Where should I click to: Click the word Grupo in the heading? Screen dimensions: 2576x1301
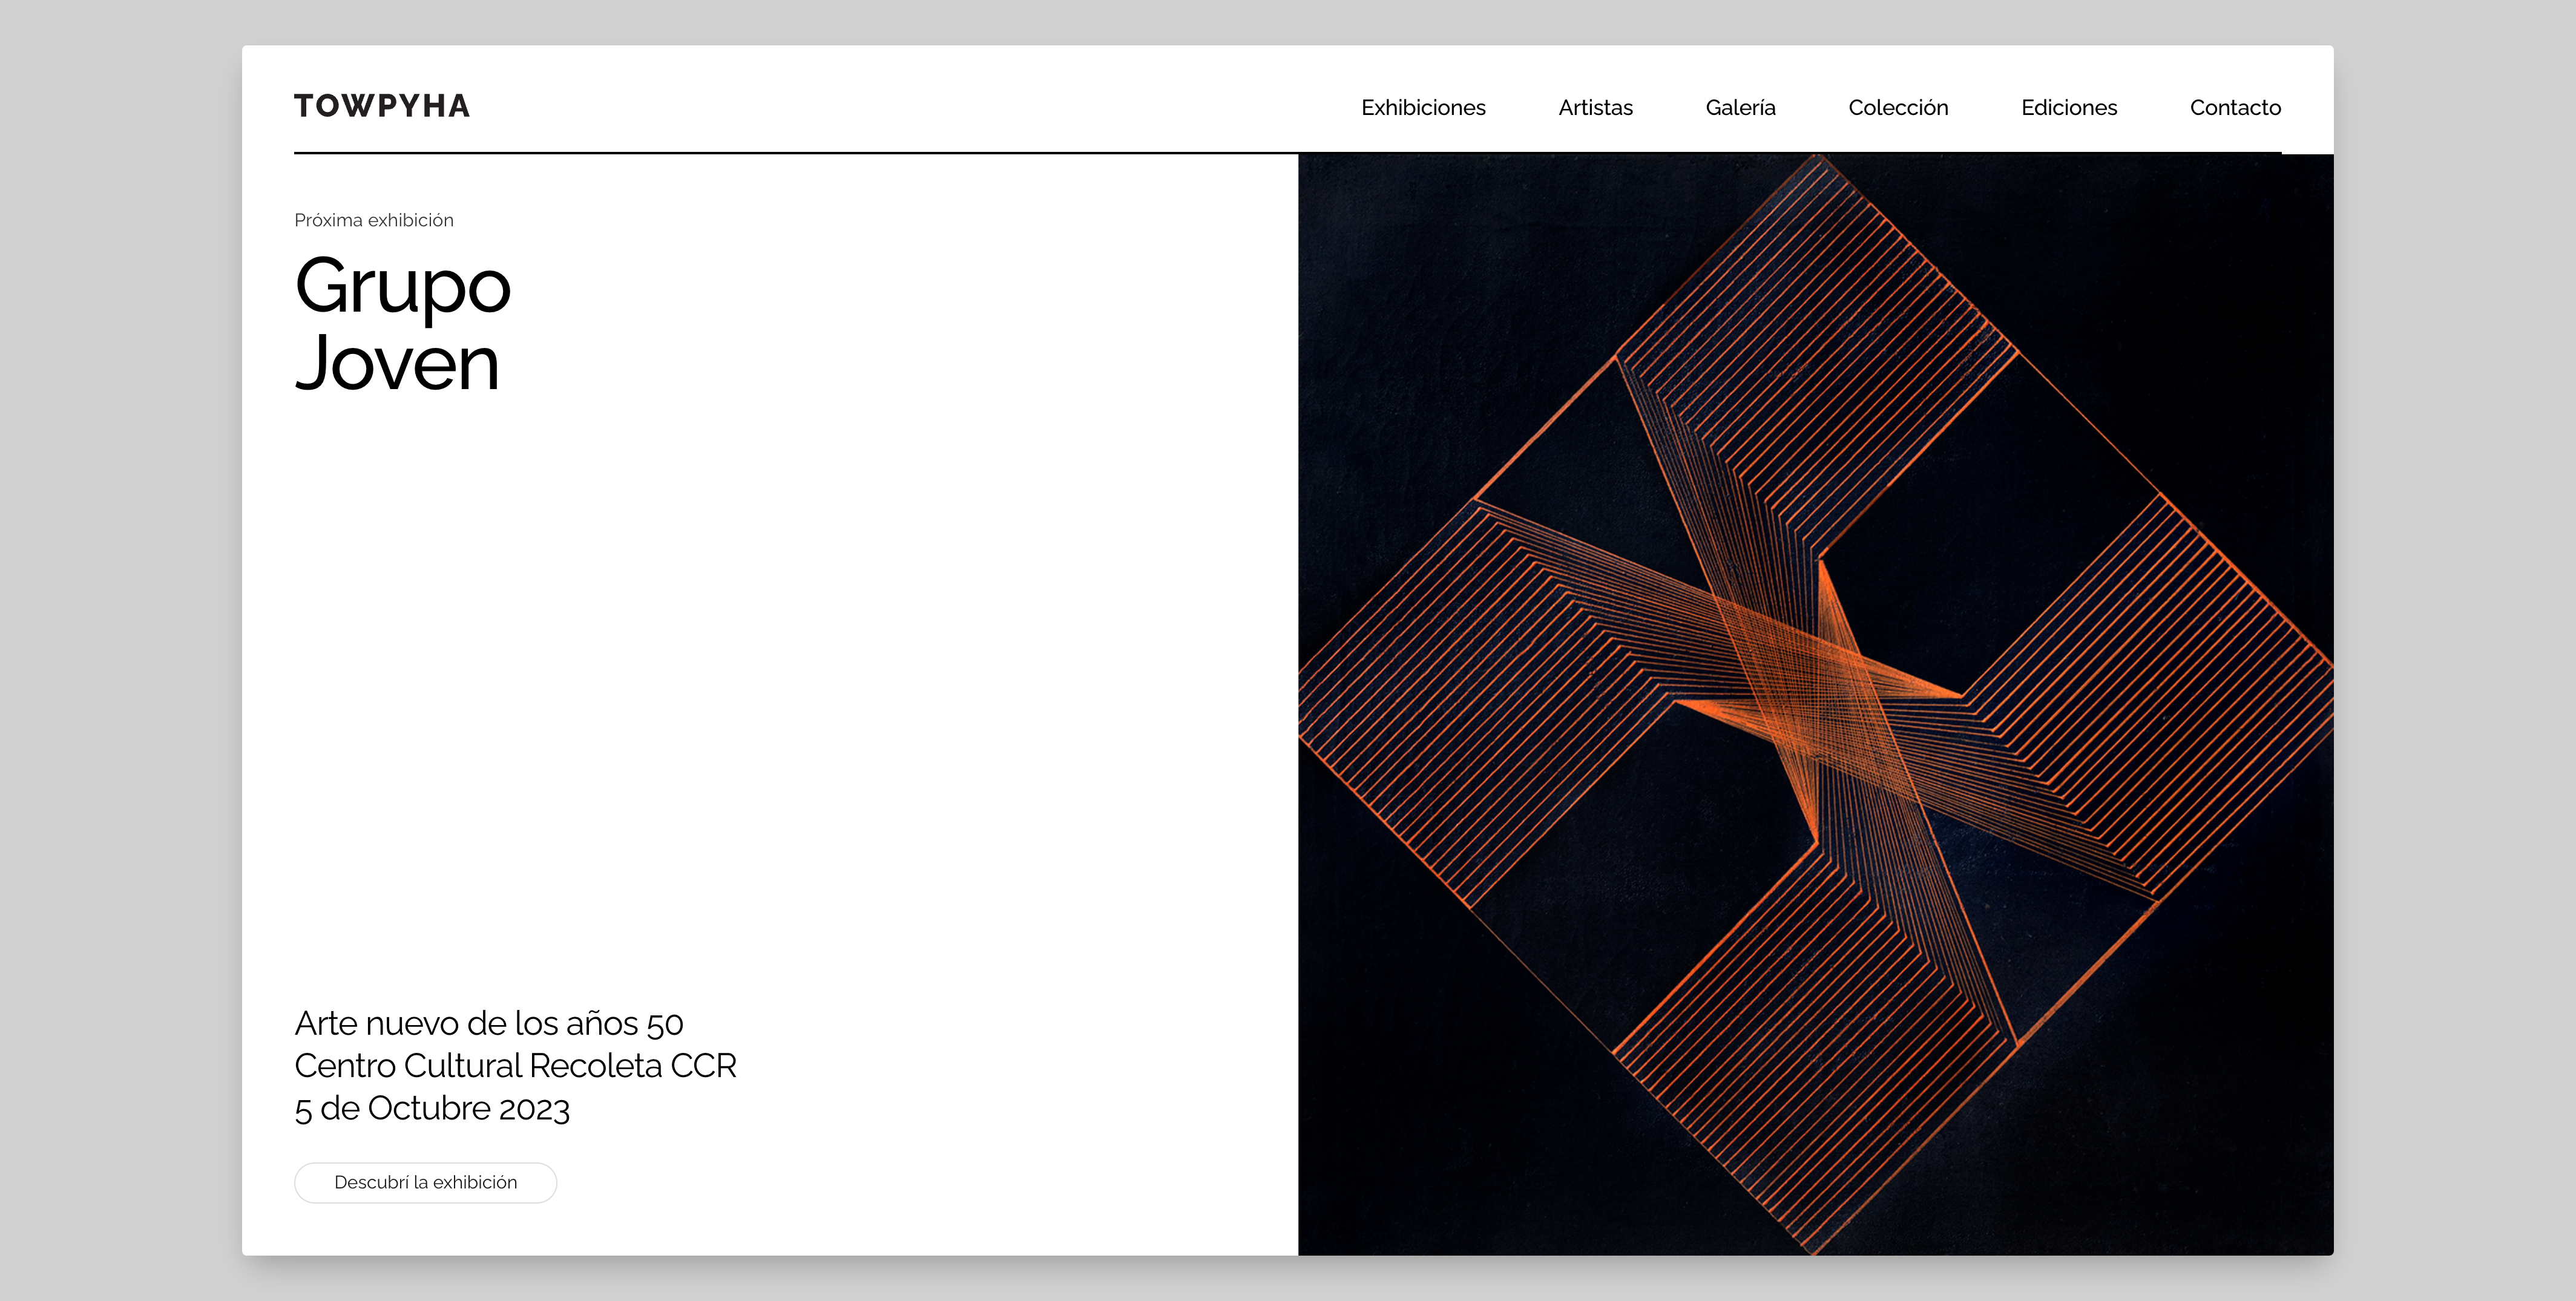[x=402, y=287]
